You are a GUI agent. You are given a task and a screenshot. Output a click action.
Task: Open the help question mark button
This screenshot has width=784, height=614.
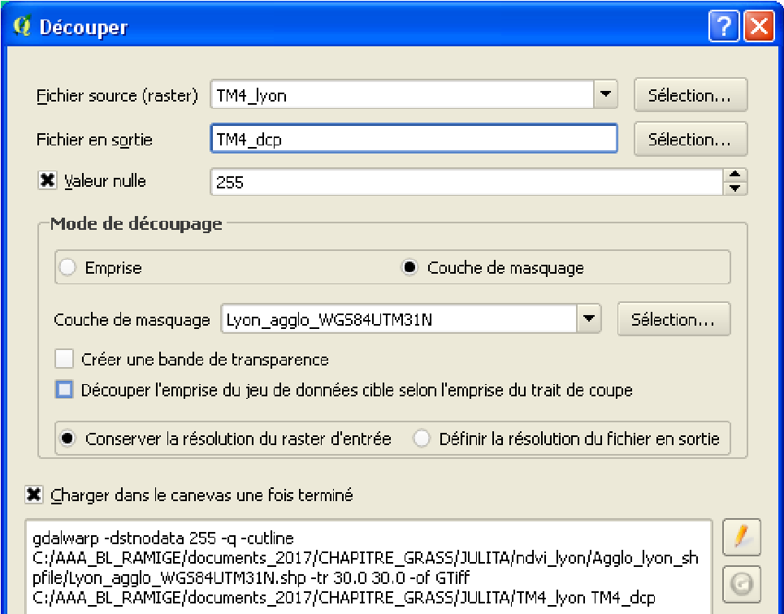[x=724, y=26]
